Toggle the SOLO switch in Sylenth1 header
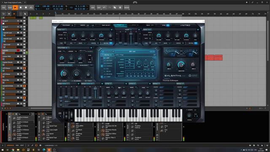The image size is (270, 152). [x=152, y=25]
